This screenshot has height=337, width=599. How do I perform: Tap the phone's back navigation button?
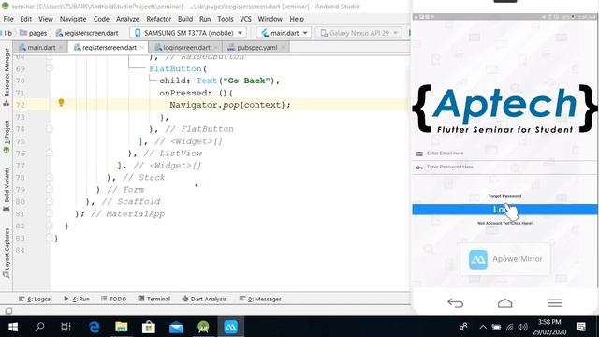(455, 303)
